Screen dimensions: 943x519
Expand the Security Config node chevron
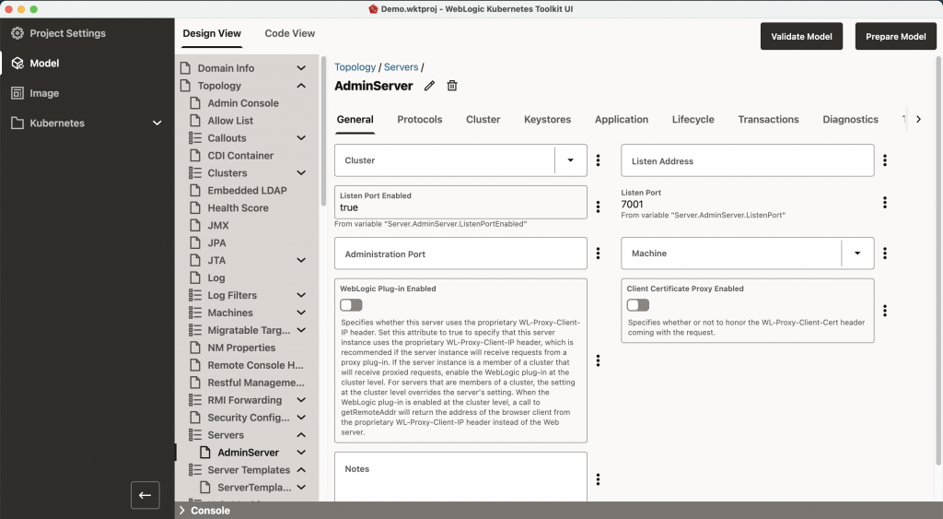301,418
